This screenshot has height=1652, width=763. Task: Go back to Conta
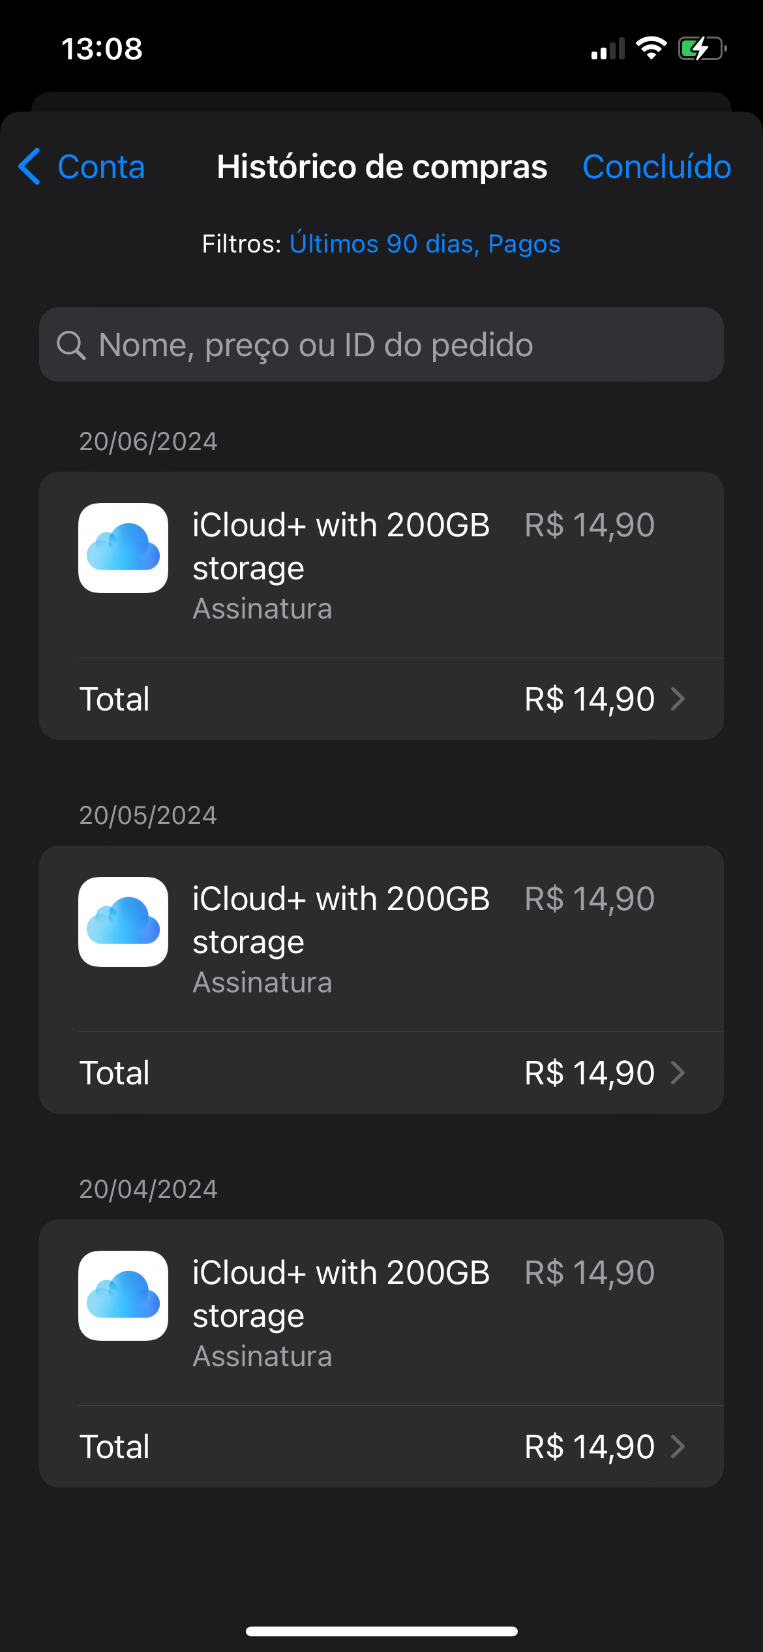point(100,167)
